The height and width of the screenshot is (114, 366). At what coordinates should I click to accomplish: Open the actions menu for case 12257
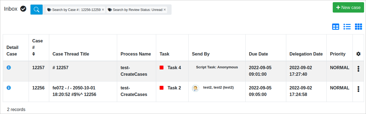pos(358,69)
